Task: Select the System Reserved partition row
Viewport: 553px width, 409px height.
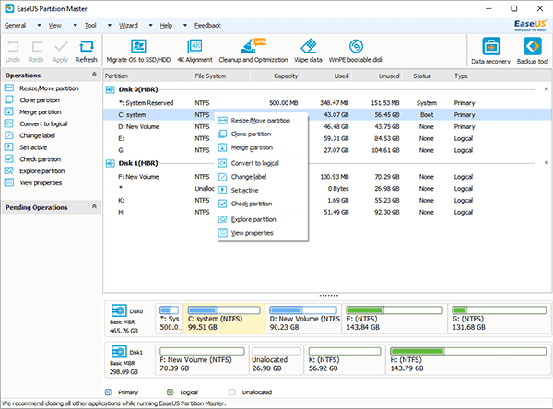Action: pos(327,103)
